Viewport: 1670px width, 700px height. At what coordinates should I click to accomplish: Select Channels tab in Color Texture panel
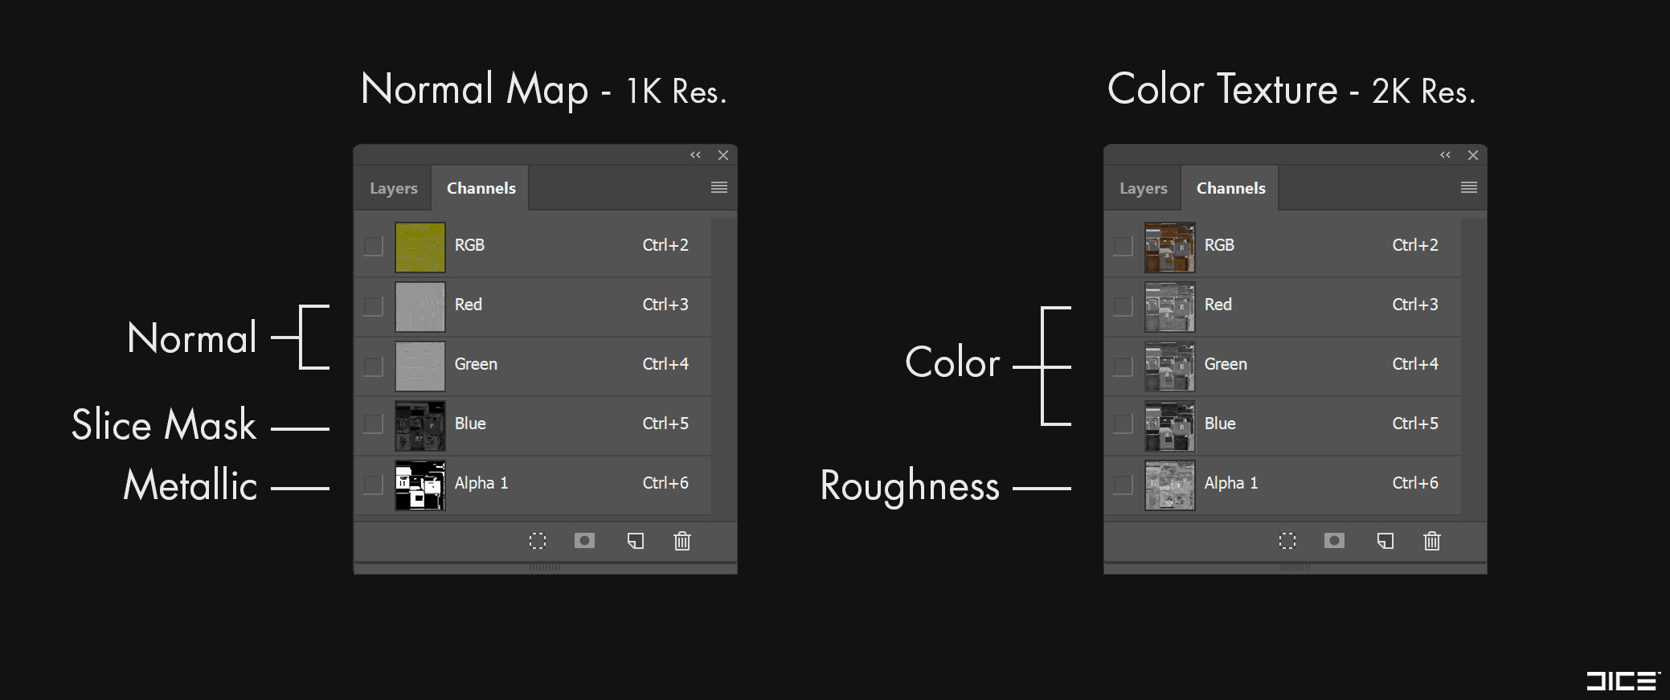1230,188
